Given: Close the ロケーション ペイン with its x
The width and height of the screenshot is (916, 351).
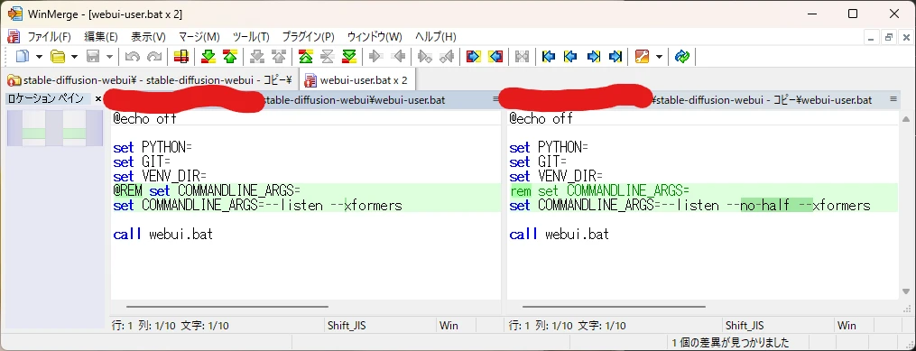Looking at the screenshot, I should 98,99.
